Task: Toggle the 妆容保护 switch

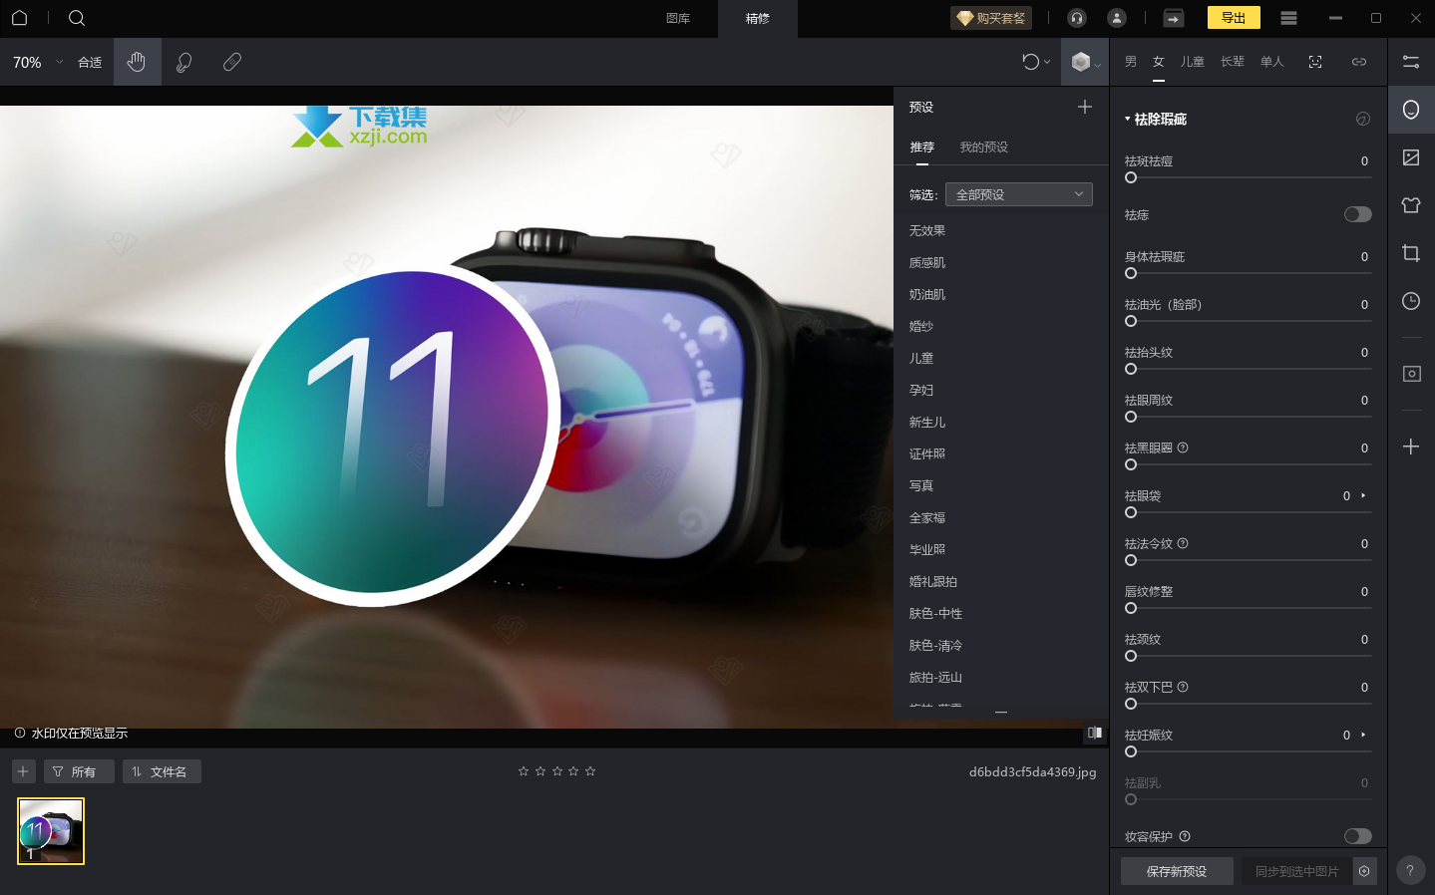Action: pyautogui.click(x=1357, y=836)
